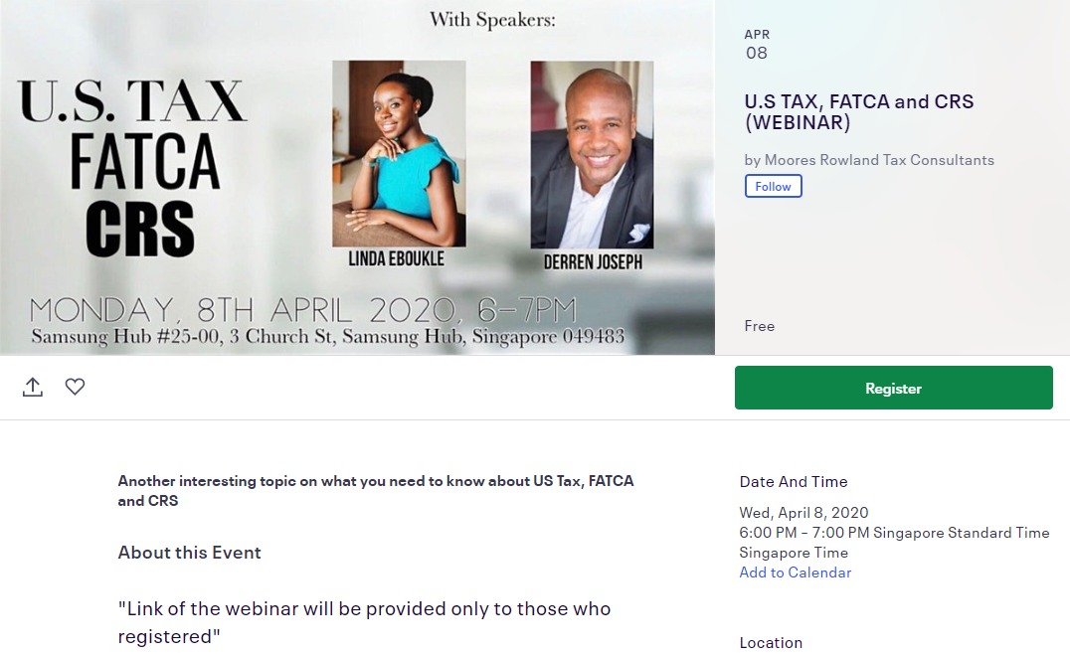Viewport: 1070px width, 654px height.
Task: Click the About this Event heading
Action: [x=189, y=553]
